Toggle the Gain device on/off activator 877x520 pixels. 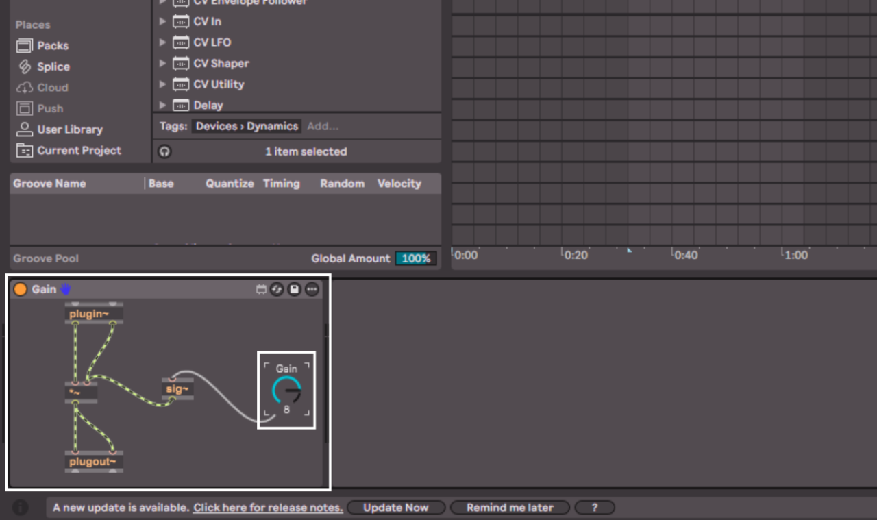point(20,289)
